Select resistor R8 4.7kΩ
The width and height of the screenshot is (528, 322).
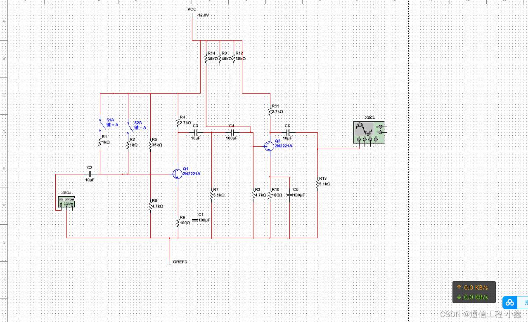click(x=150, y=205)
